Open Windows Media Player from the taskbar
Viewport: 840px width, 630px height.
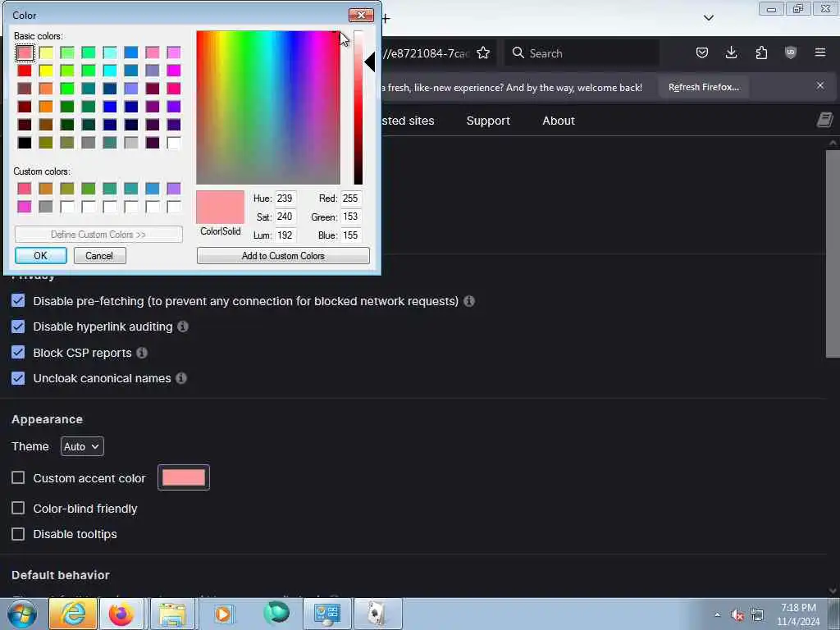click(x=223, y=614)
